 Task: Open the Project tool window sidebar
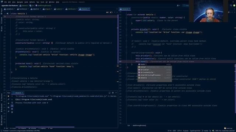pyautogui.click(x=1, y=11)
